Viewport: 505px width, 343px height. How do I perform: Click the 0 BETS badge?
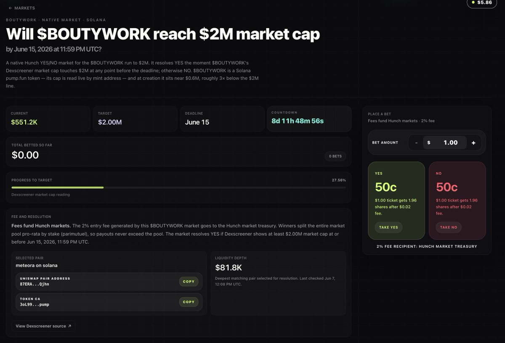tap(335, 156)
